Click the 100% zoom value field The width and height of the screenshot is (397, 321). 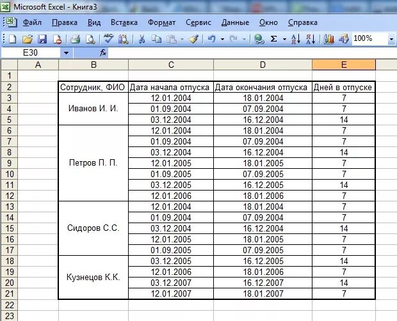pyautogui.click(x=369, y=38)
